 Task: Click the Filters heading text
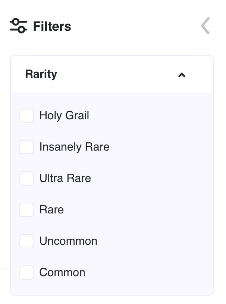point(52,26)
